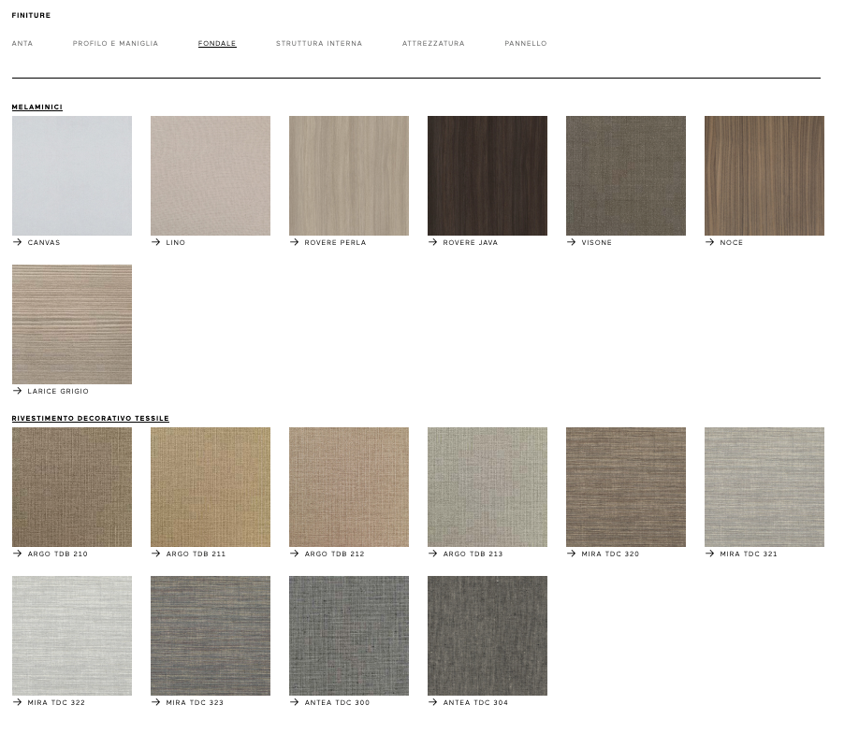Click the arrow icon beside Mira TDC 320
The height and width of the screenshot is (748, 859).
pos(571,554)
